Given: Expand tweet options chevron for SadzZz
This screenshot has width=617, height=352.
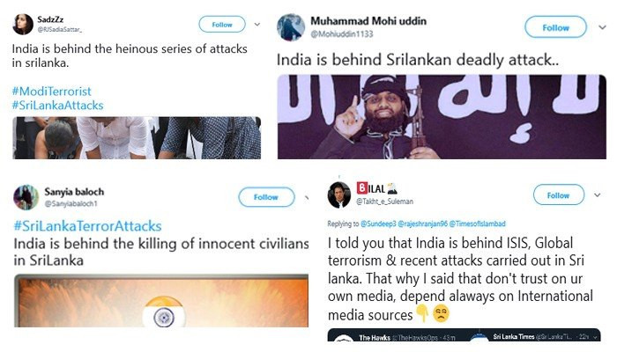Looking at the screenshot, I should pyautogui.click(x=257, y=25).
